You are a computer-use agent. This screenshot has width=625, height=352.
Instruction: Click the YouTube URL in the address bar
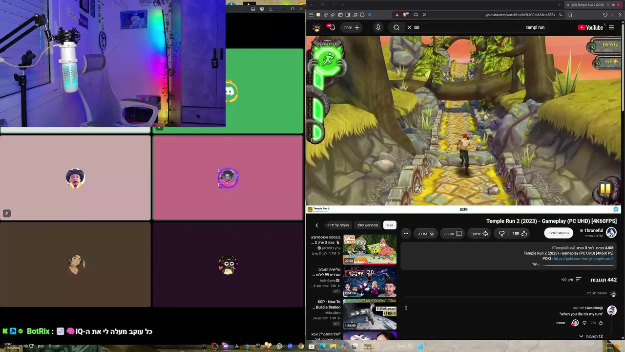pyautogui.click(x=520, y=15)
